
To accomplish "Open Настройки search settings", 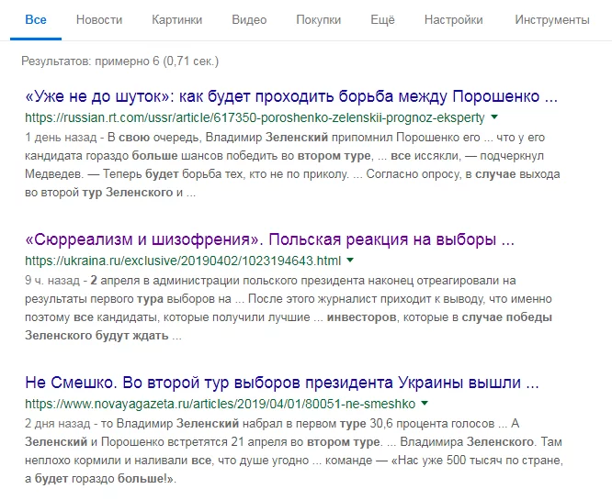I will (454, 20).
